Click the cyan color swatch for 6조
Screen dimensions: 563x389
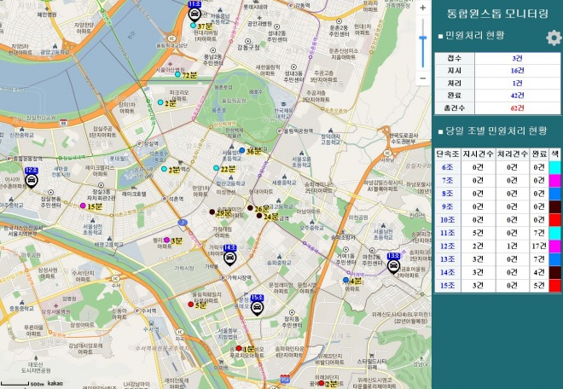pos(554,167)
